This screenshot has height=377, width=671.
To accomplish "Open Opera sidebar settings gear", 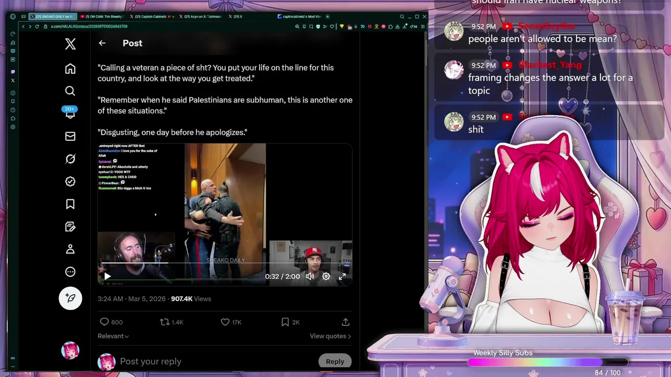I will click(x=13, y=127).
